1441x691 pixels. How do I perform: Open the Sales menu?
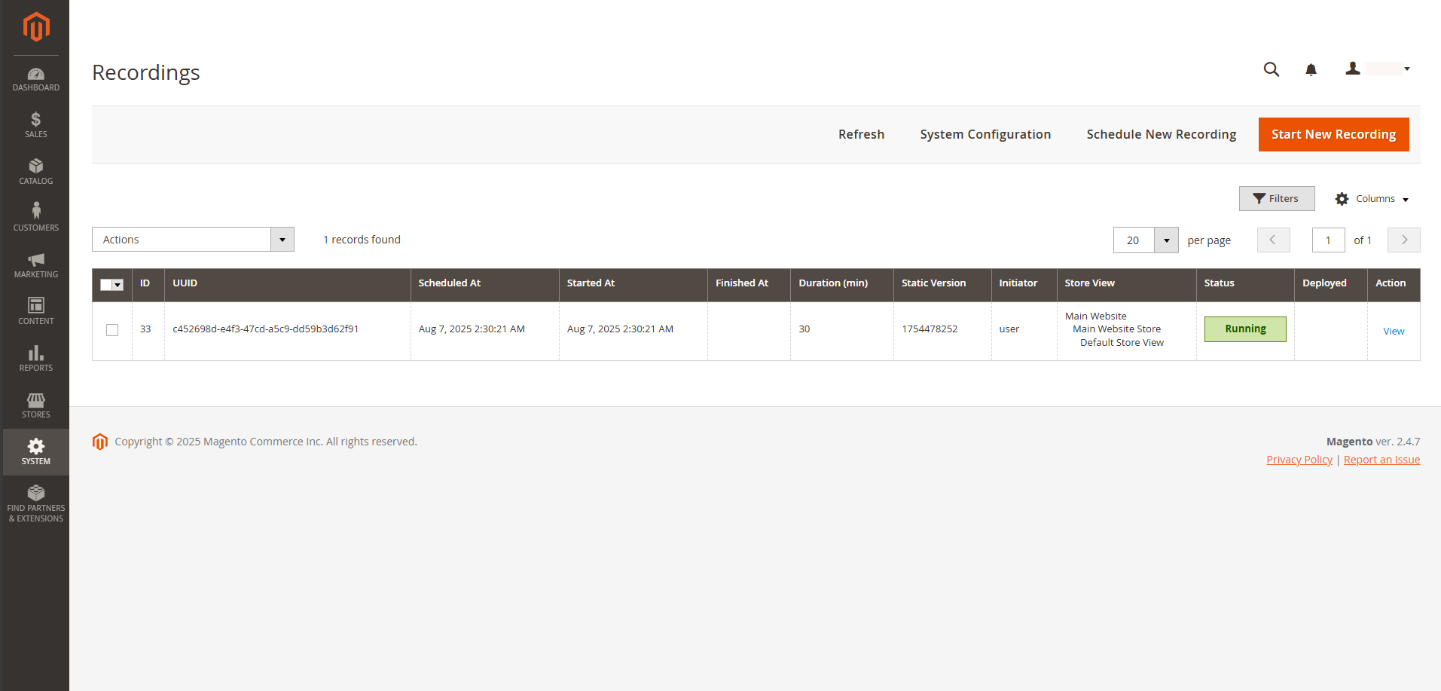[x=35, y=125]
